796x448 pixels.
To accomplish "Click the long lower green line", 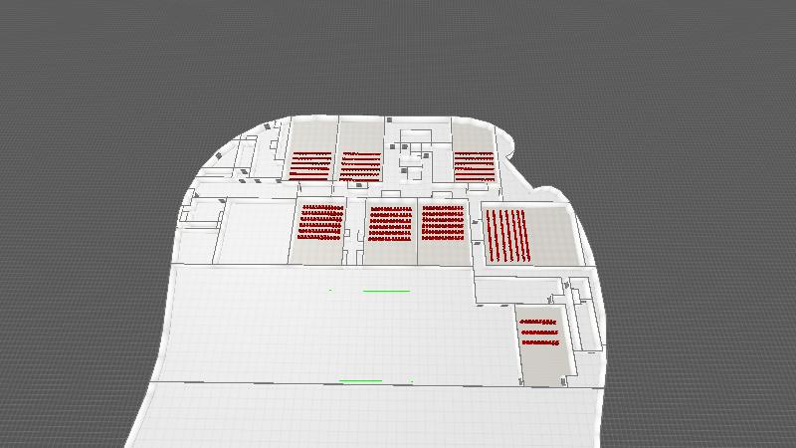I will point(360,380).
